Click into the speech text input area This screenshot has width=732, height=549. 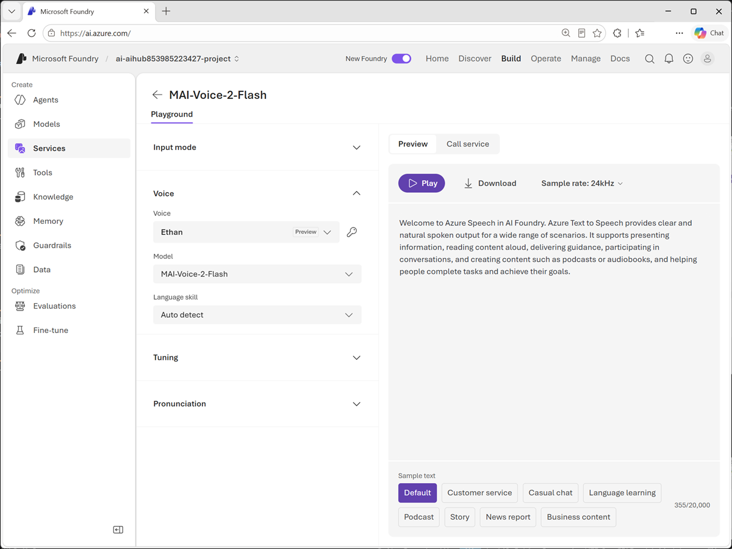tap(554, 332)
